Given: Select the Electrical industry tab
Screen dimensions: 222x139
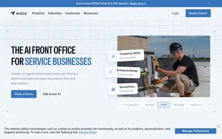Looking at the screenshot, I should point(196,105).
